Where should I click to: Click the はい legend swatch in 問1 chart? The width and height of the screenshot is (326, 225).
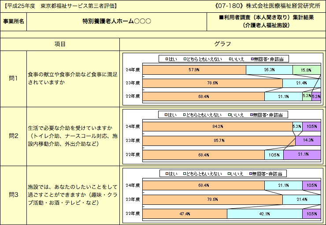[167, 59]
